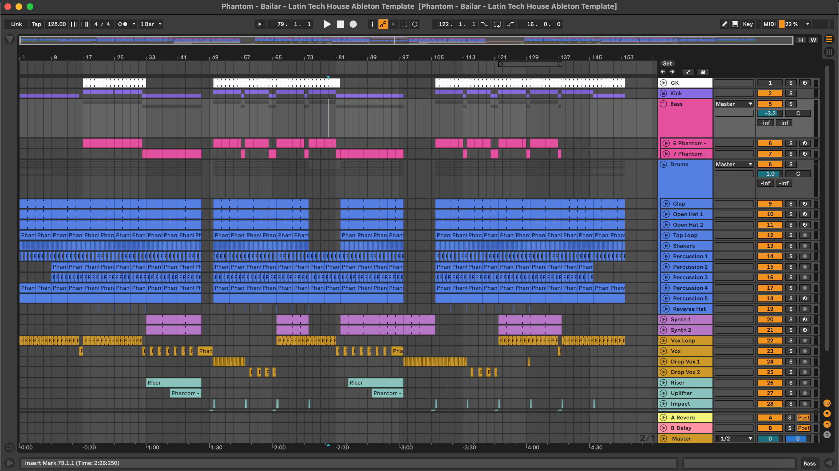The width and height of the screenshot is (839, 471).
Task: Toggle the metronome button
Action: pyautogui.click(x=122, y=24)
